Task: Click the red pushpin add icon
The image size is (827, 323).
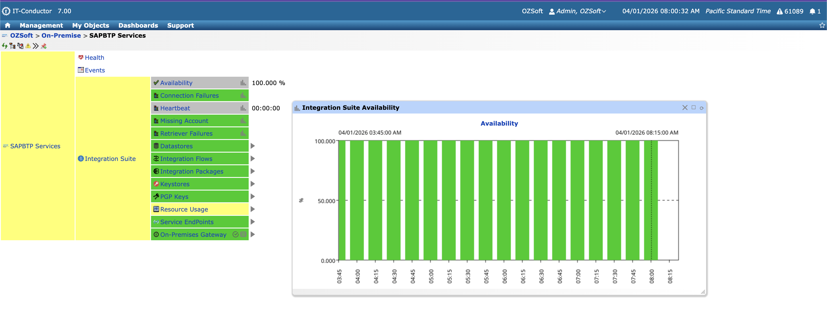Action: coord(44,46)
